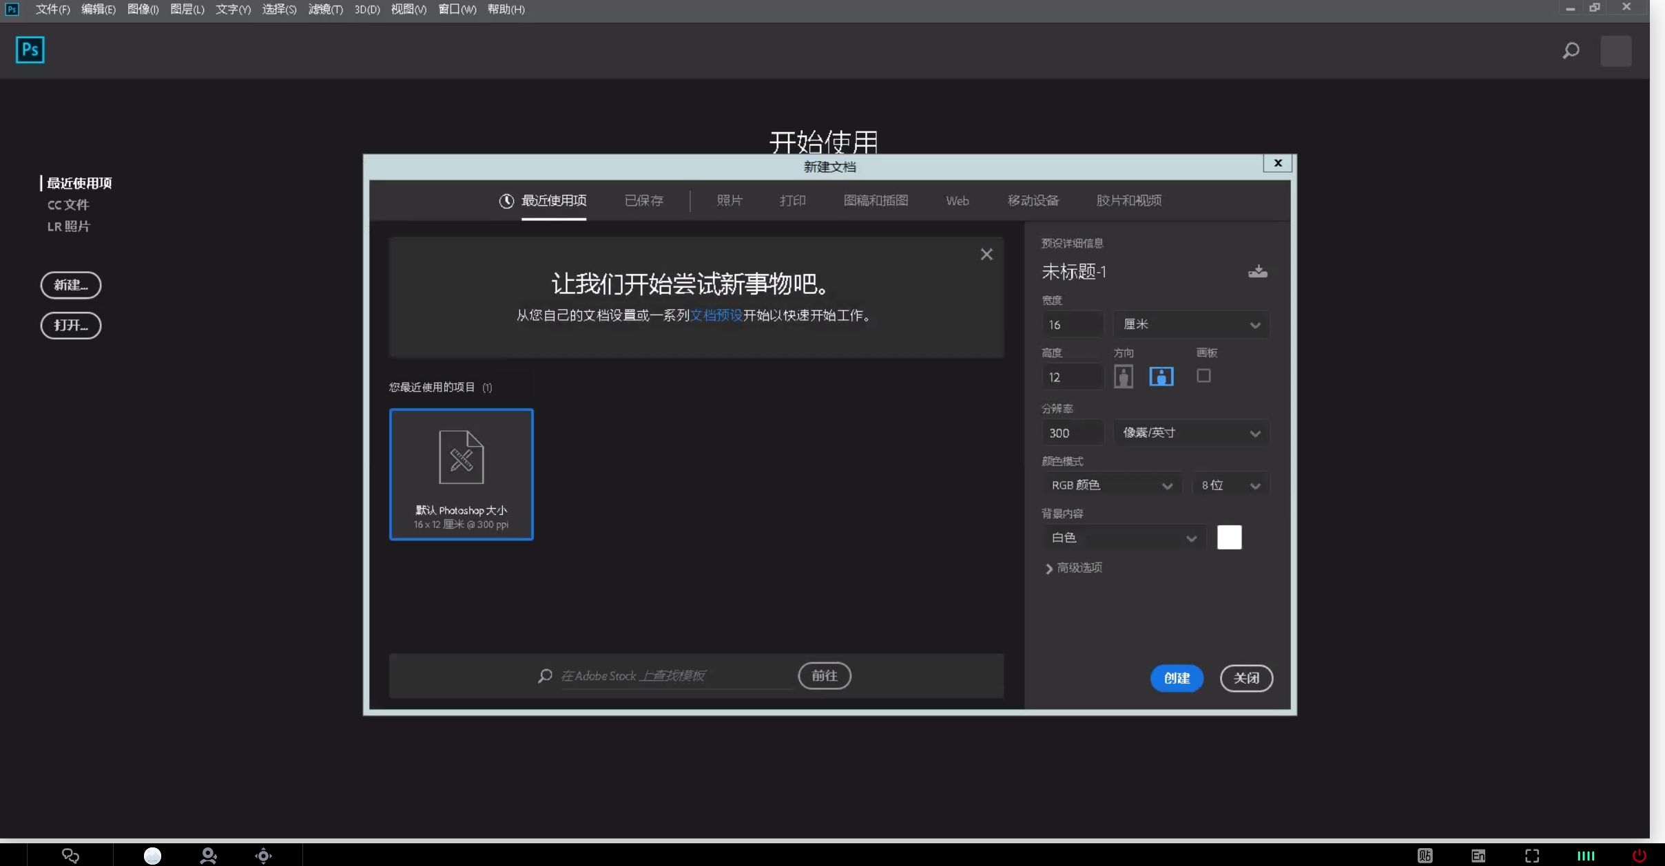This screenshot has height=866, width=1665.
Task: Click the red power icon
Action: pos(1640,856)
